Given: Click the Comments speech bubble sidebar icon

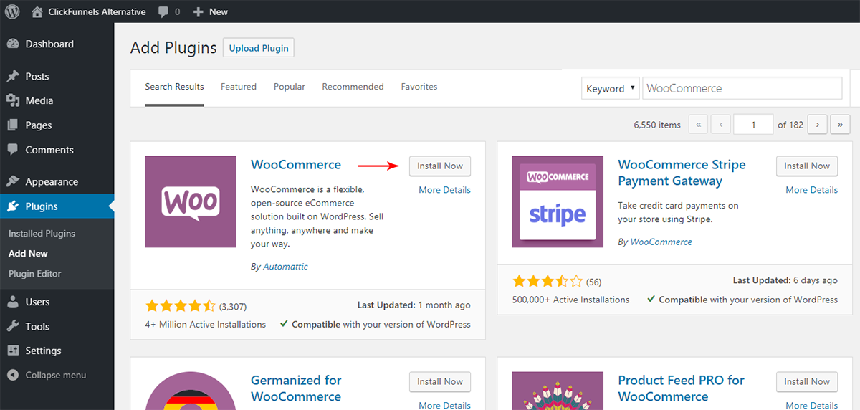Looking at the screenshot, I should [x=13, y=150].
